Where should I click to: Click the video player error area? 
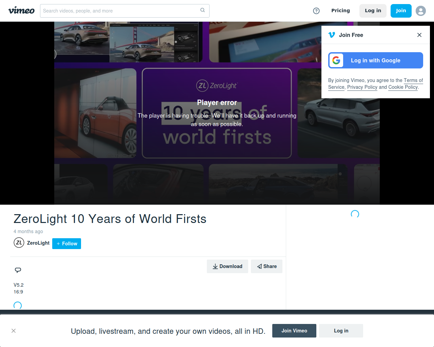(x=217, y=113)
